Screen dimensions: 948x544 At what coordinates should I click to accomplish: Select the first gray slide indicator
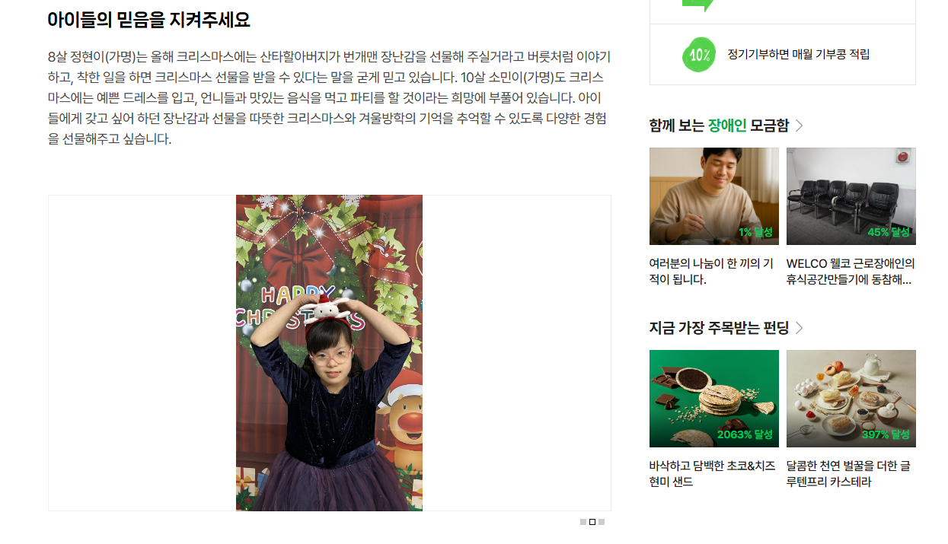coord(583,522)
